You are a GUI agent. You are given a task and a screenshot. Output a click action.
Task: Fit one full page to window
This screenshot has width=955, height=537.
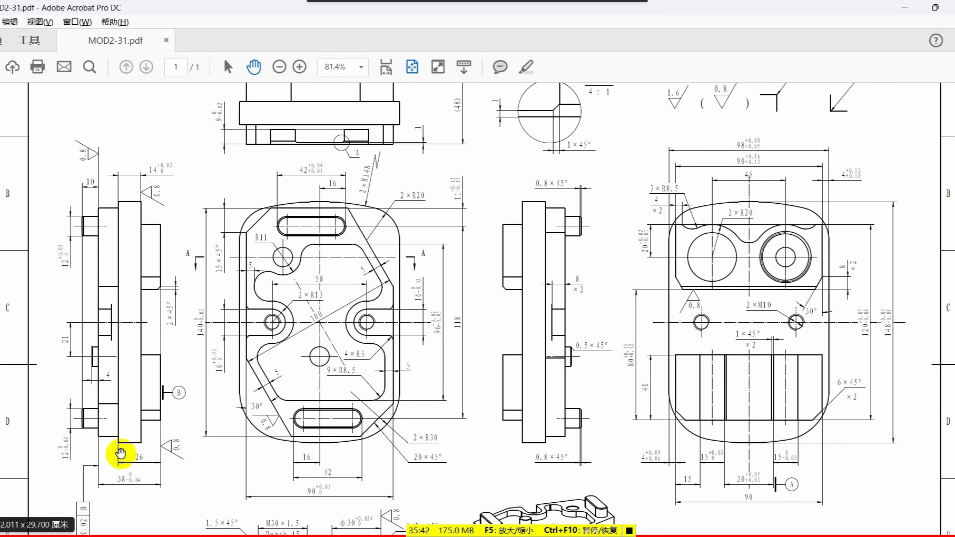point(412,67)
